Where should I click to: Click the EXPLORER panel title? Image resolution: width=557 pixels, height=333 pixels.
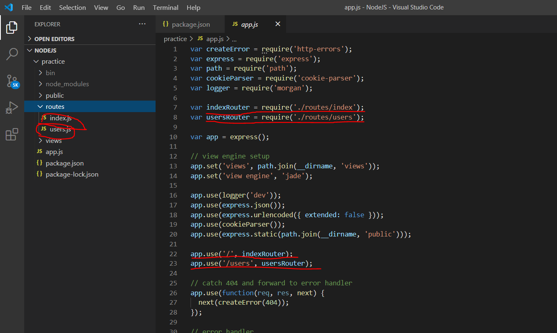[47, 24]
